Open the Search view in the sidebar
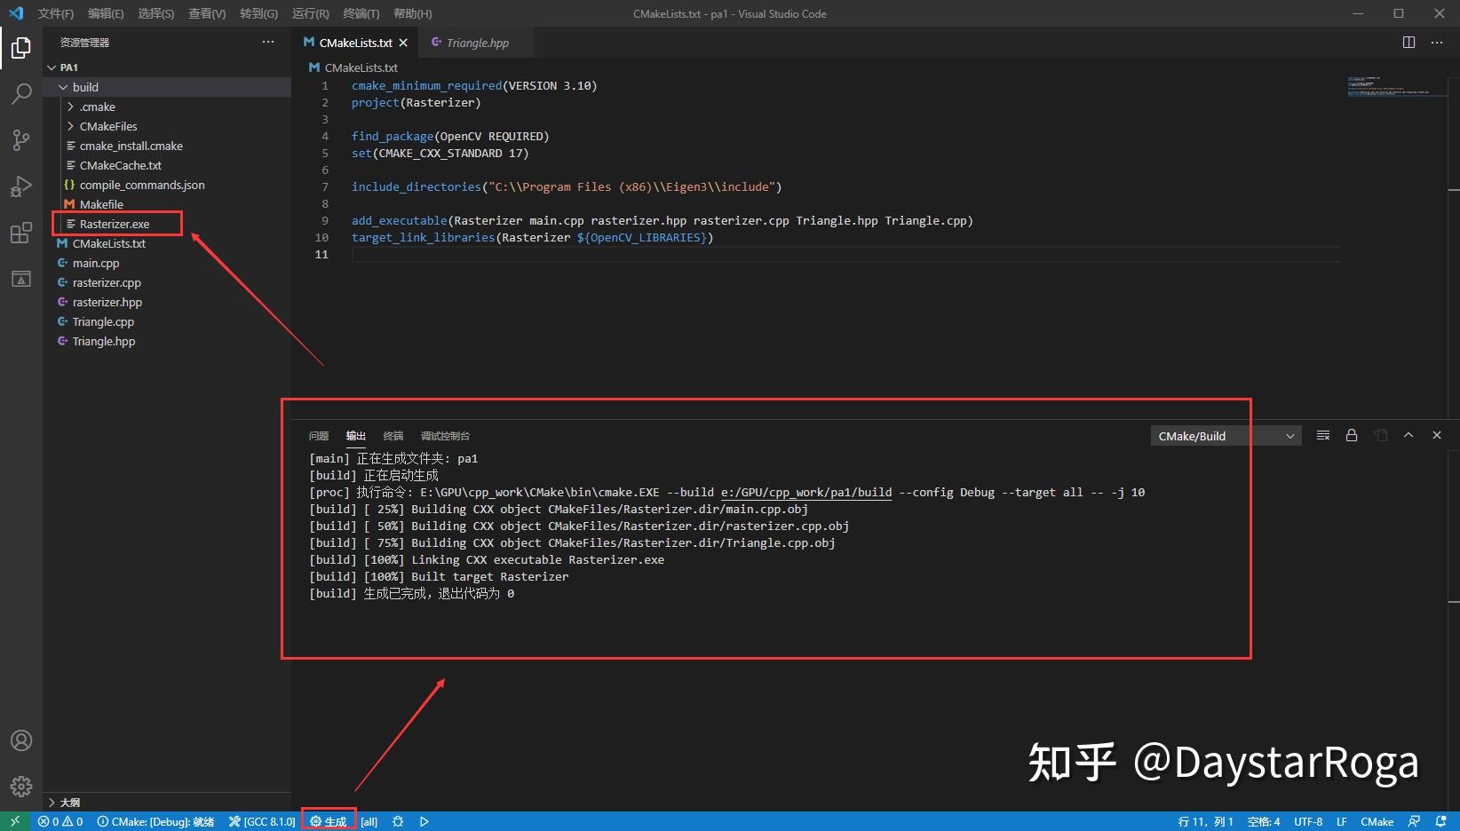Screen dimensions: 1460x831 tap(20, 93)
